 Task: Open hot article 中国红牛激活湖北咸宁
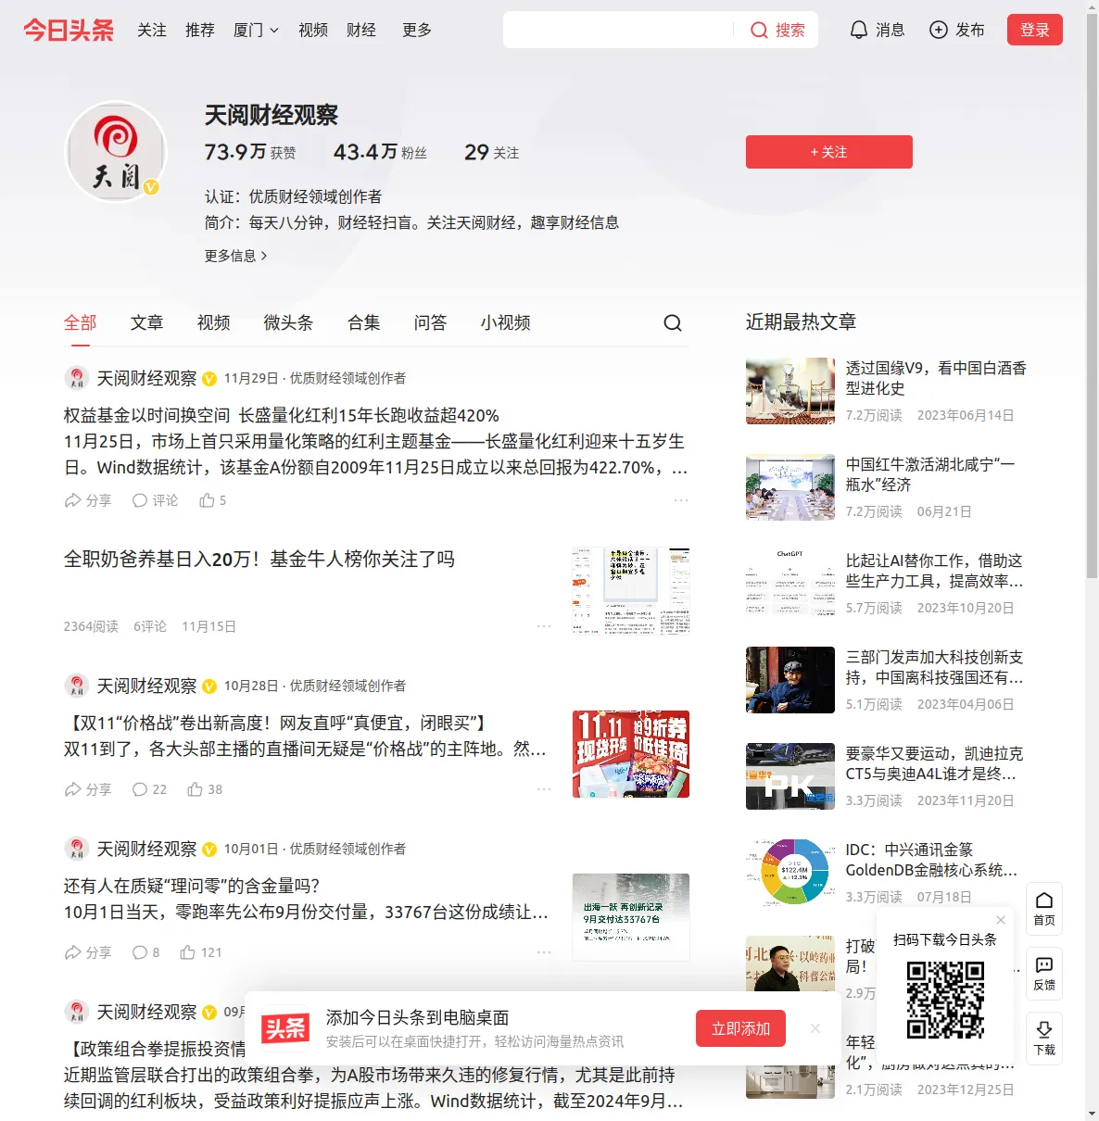[930, 474]
